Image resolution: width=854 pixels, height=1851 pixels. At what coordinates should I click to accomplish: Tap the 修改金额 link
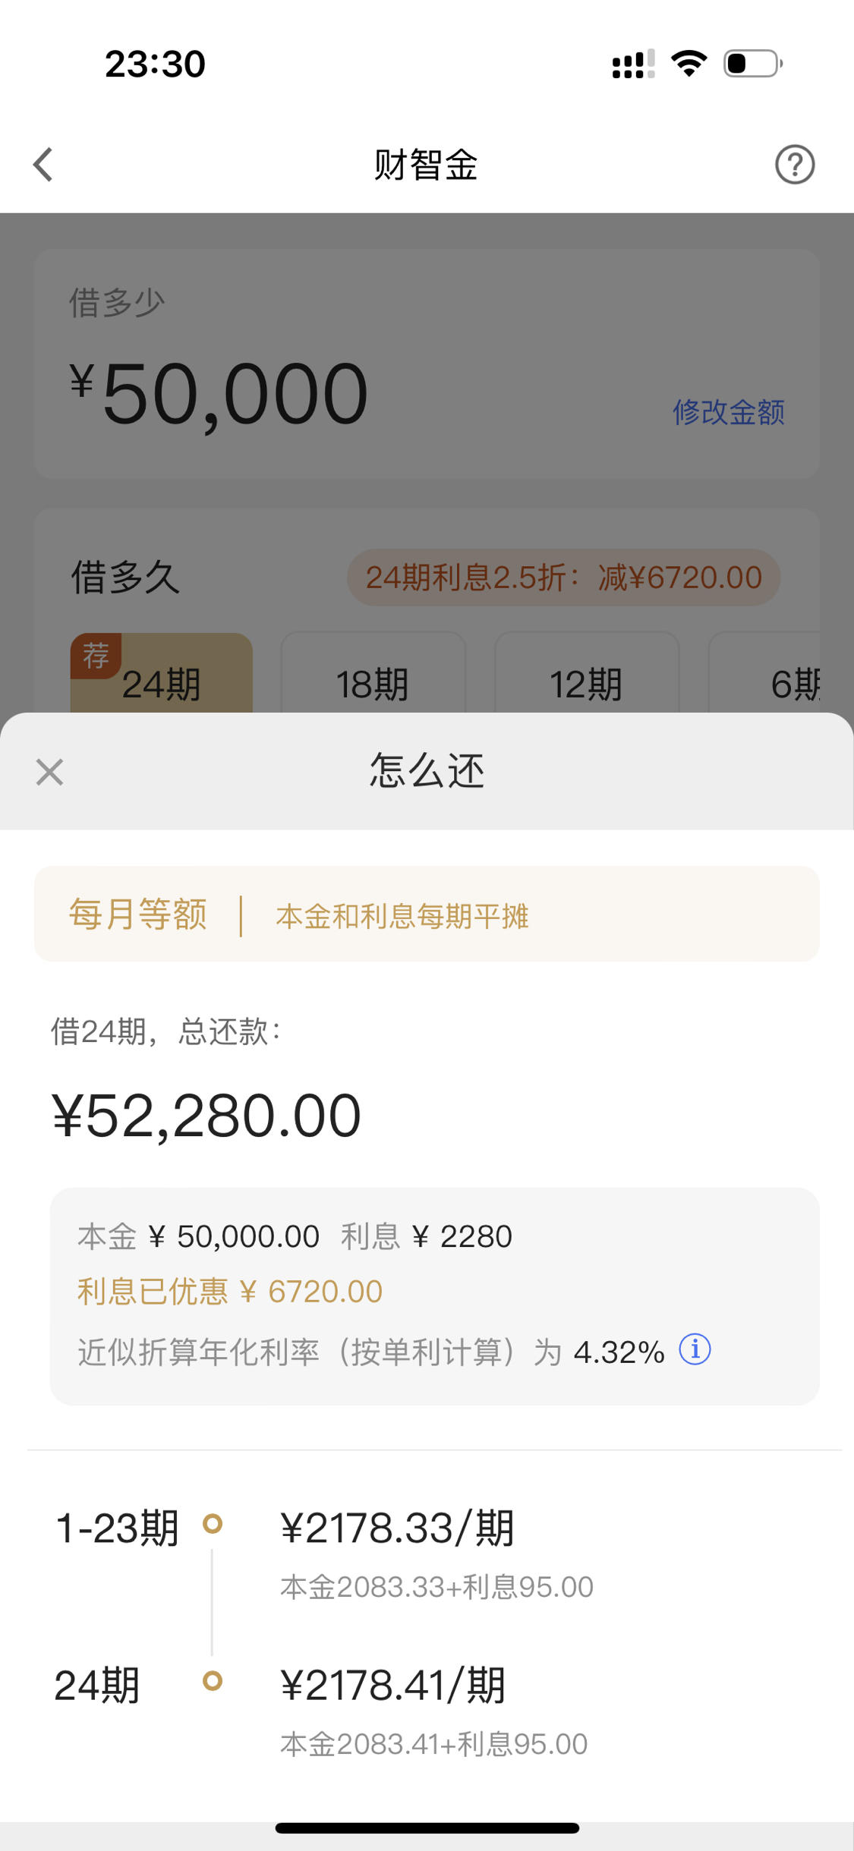pyautogui.click(x=728, y=412)
